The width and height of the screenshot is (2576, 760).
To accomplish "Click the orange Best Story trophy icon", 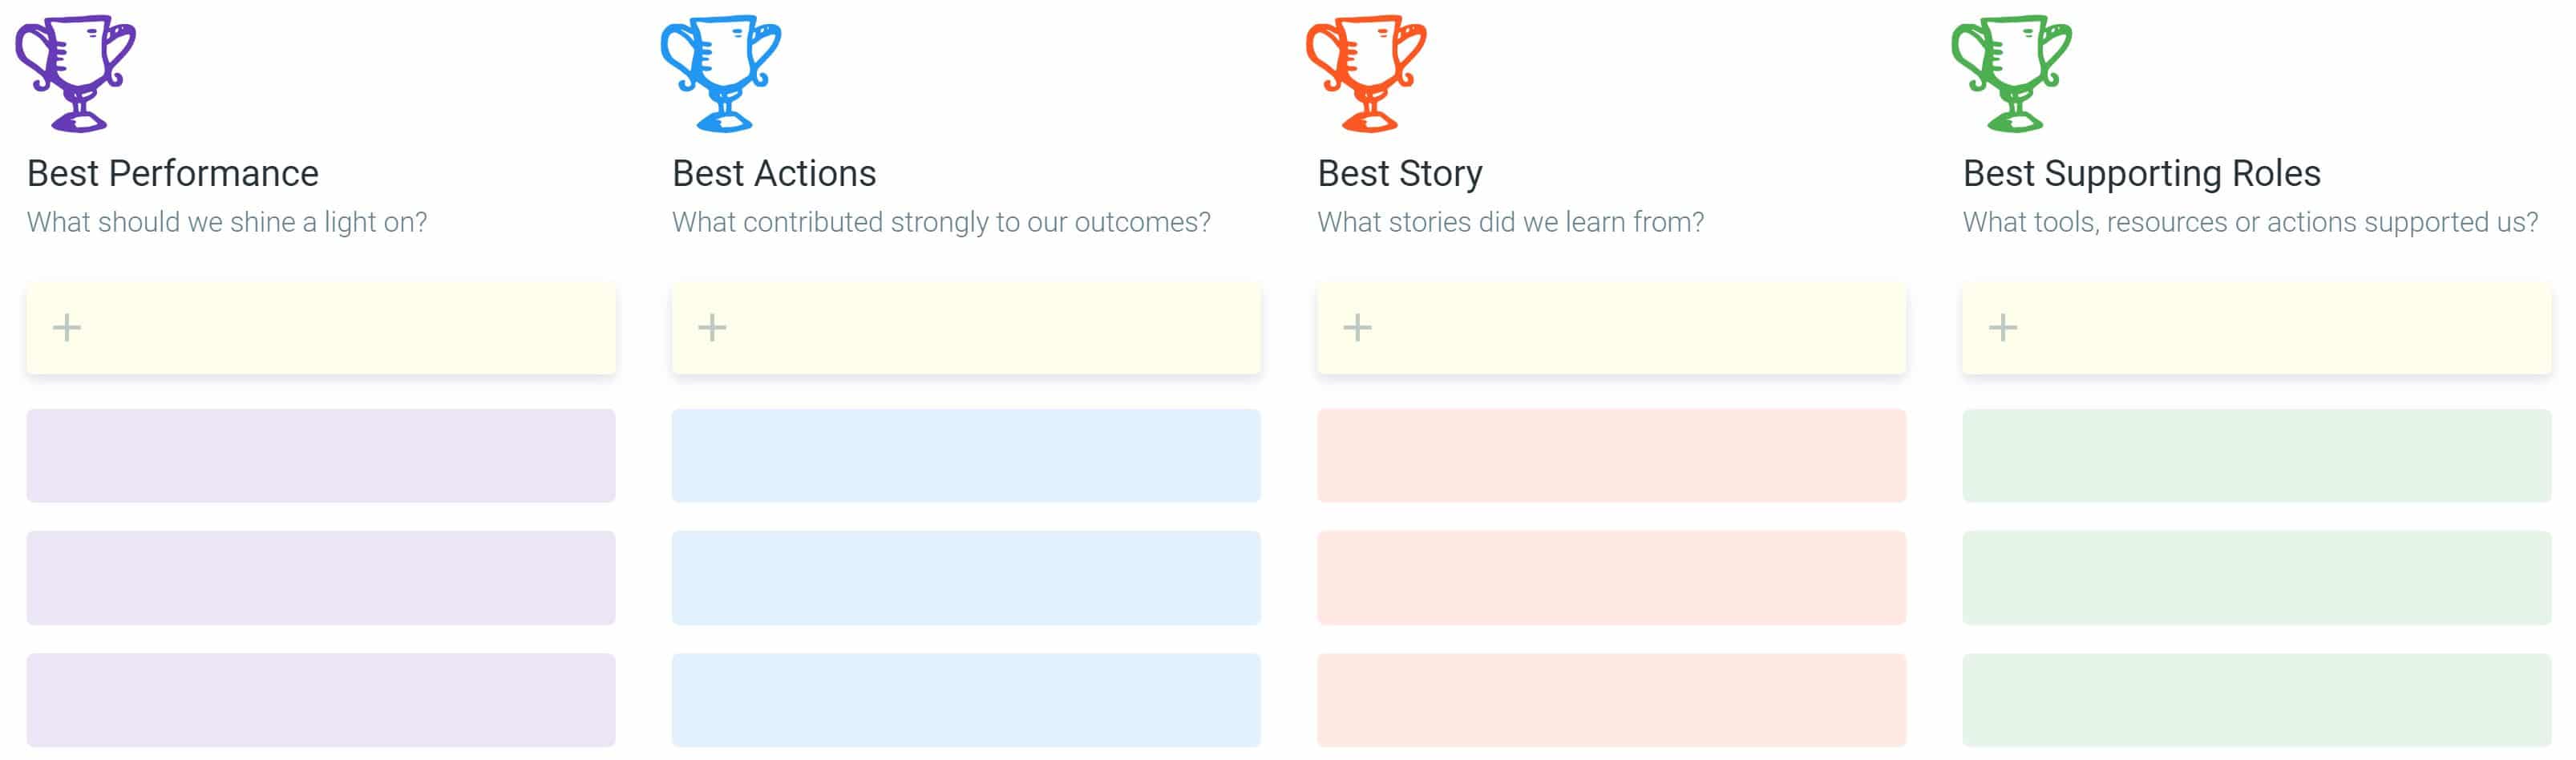I will tap(1366, 73).
